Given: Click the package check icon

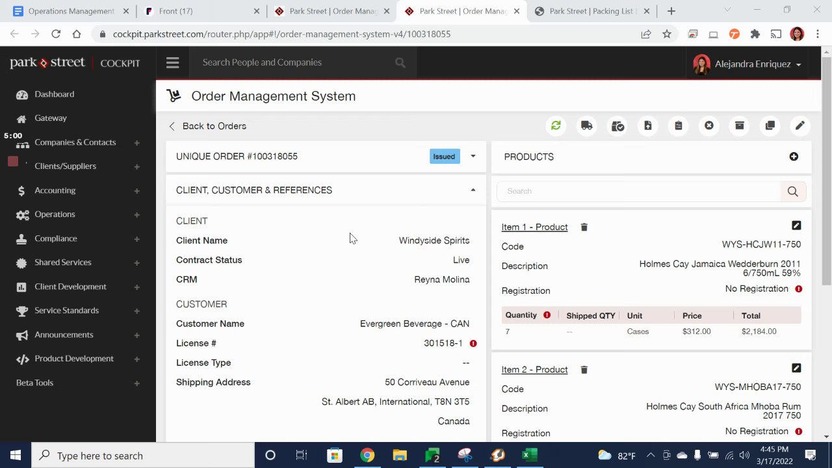Looking at the screenshot, I should tap(617, 125).
